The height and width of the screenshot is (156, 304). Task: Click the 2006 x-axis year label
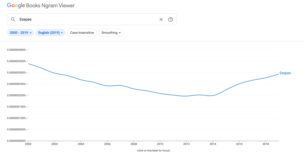click(x=107, y=144)
